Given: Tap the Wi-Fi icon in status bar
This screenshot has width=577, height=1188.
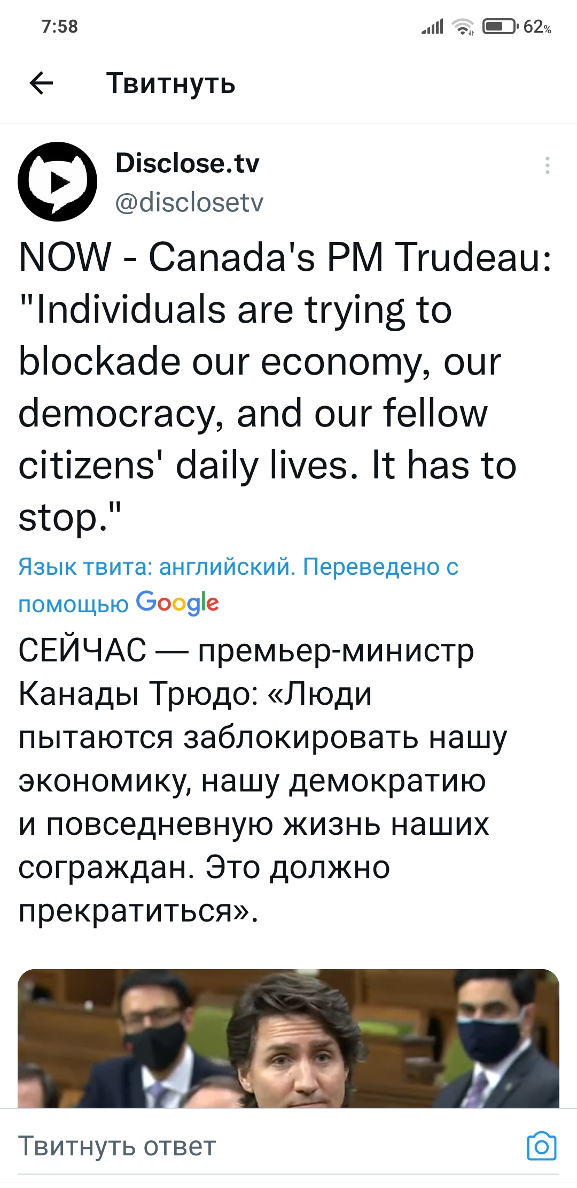Looking at the screenshot, I should 462,26.
